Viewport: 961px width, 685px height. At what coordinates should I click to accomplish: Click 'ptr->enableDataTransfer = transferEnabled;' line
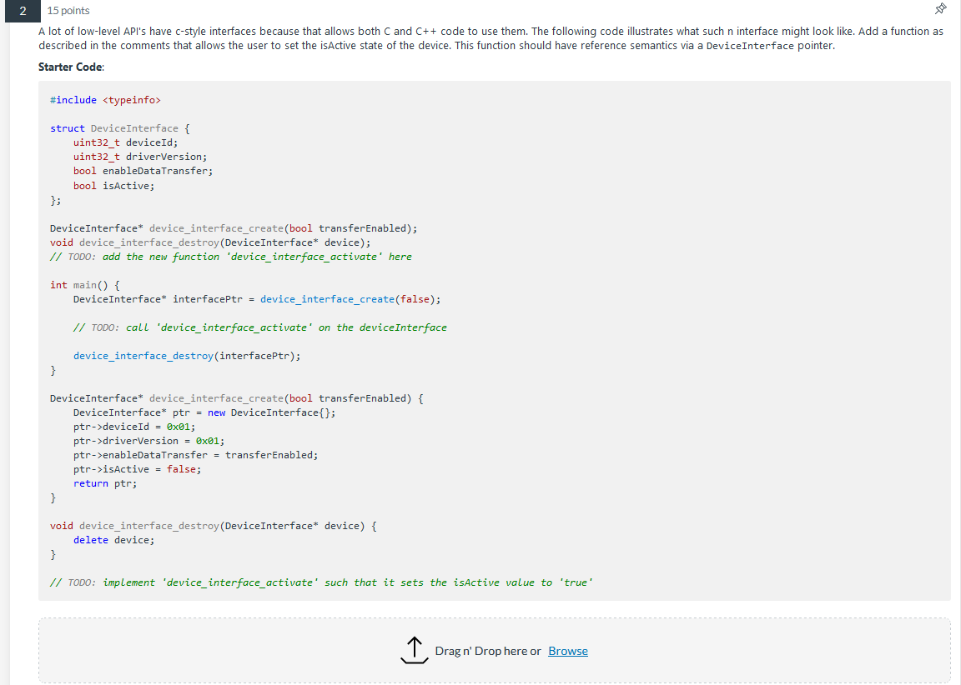tap(195, 455)
